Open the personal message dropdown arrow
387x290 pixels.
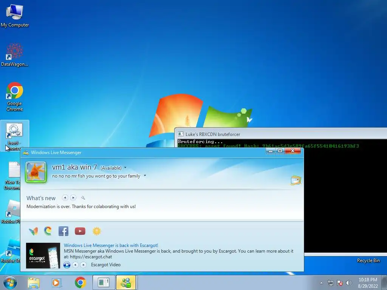(145, 176)
